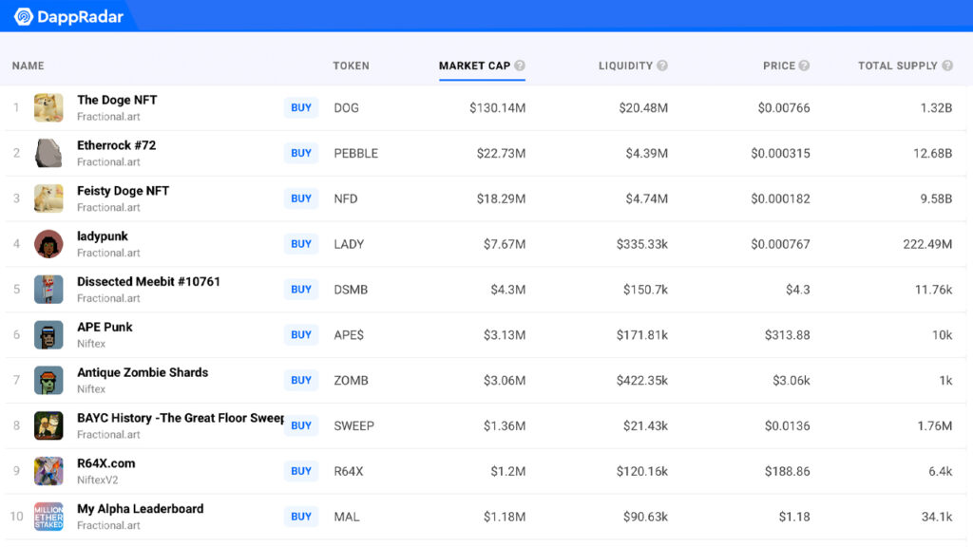Open the BAYC History thumbnail

48,425
